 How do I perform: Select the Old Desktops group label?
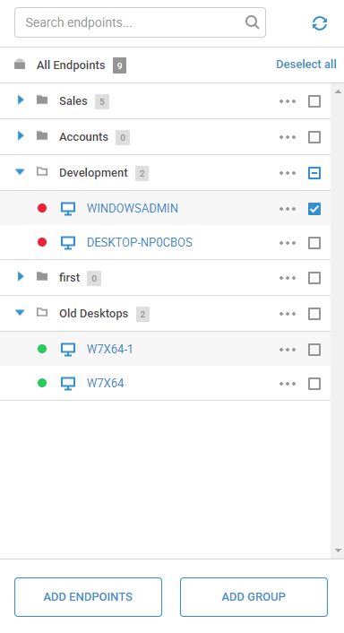click(93, 314)
